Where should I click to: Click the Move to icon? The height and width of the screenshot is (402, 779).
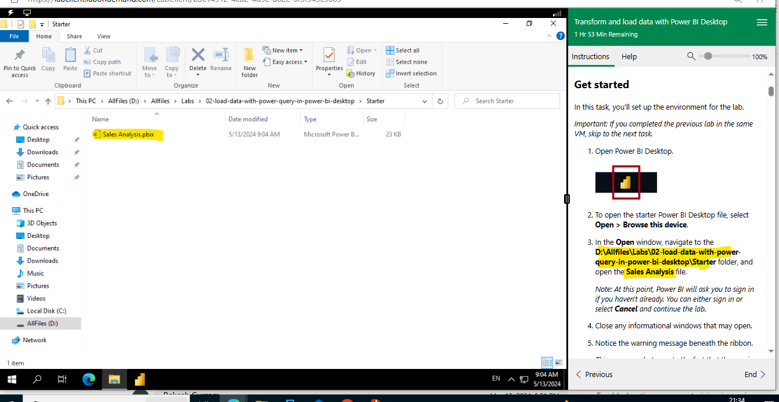pos(150,56)
